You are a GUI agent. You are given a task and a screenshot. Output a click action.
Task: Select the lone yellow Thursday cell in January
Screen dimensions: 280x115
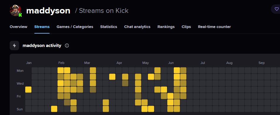pyautogui.click(x=28, y=90)
